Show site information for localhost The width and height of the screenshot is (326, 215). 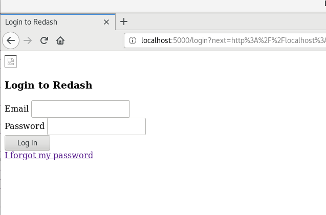pos(133,40)
